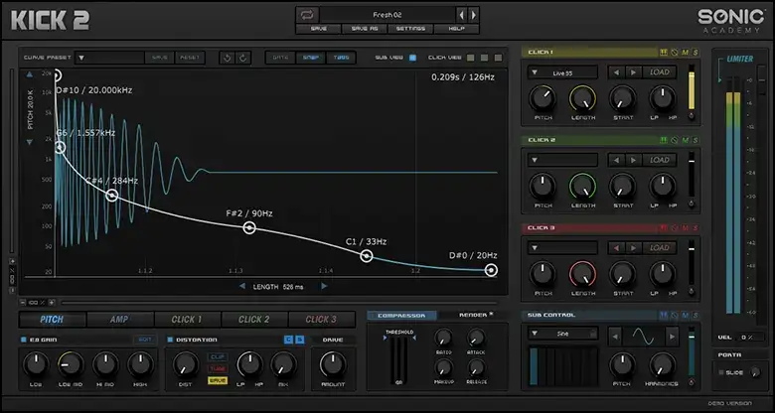
Task: Toggle the Snap option
Action: pyautogui.click(x=311, y=58)
